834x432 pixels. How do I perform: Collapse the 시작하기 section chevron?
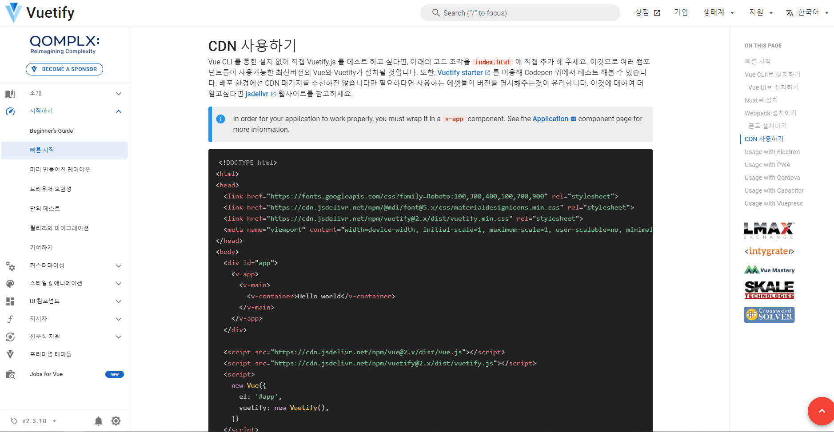[119, 111]
